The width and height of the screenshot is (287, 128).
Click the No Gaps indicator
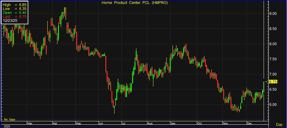click(10, 120)
